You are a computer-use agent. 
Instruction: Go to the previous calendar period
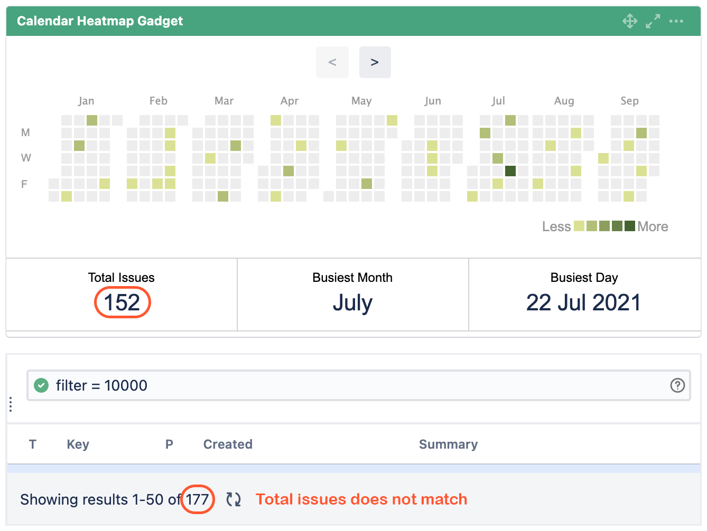tap(332, 62)
